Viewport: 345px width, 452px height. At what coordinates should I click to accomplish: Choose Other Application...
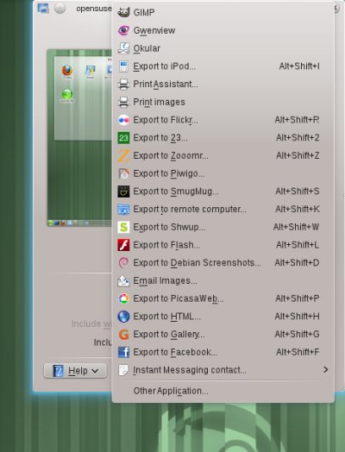223,391
